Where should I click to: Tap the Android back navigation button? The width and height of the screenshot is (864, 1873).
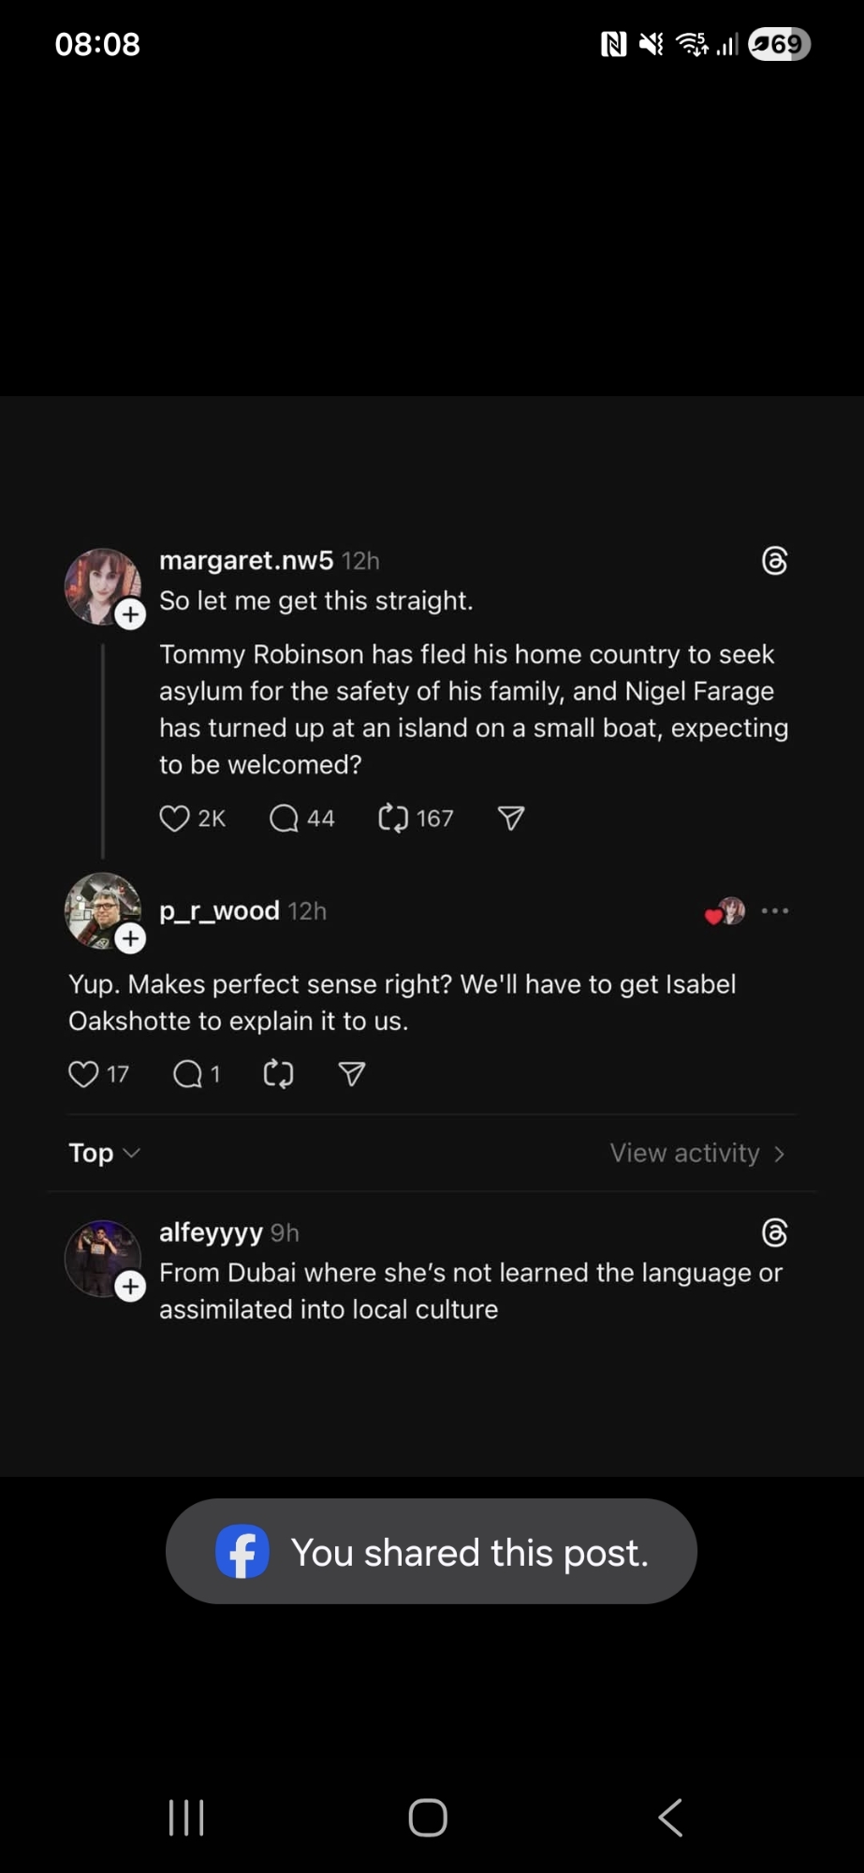click(x=670, y=1818)
